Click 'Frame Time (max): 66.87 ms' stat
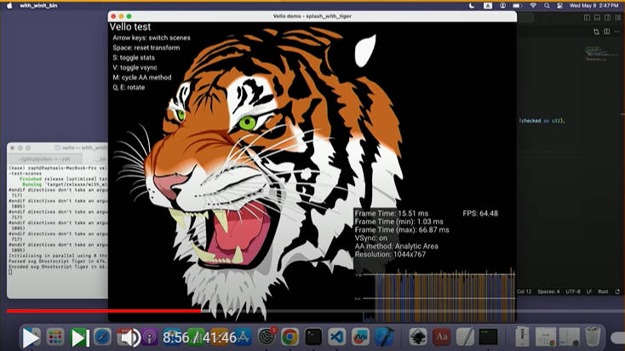The height and width of the screenshot is (351, 625). (402, 230)
